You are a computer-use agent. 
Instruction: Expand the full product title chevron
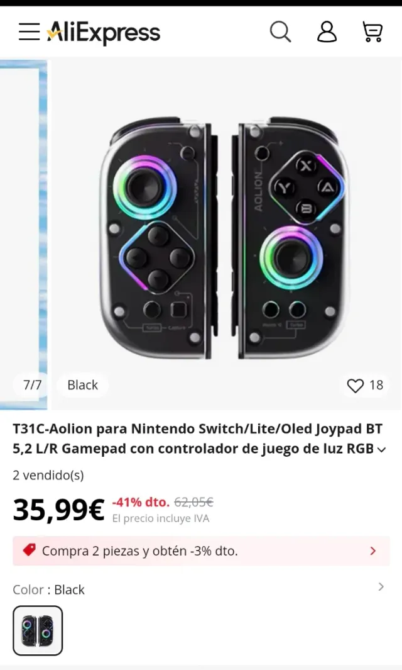381,449
